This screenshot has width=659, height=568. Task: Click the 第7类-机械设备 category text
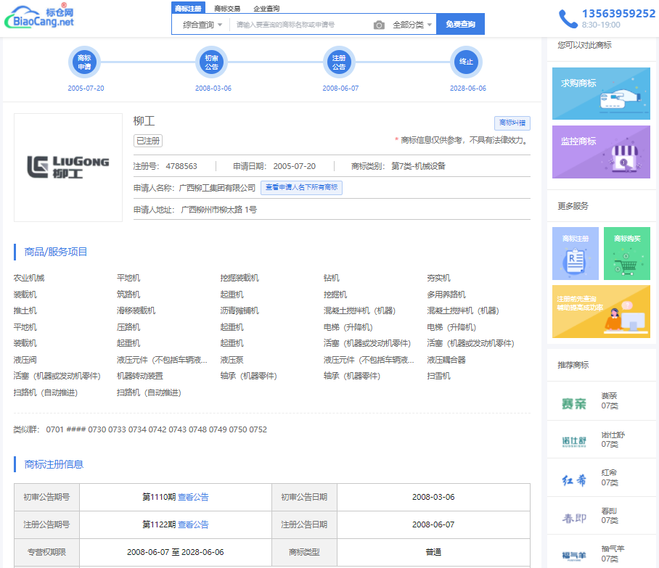click(x=418, y=166)
